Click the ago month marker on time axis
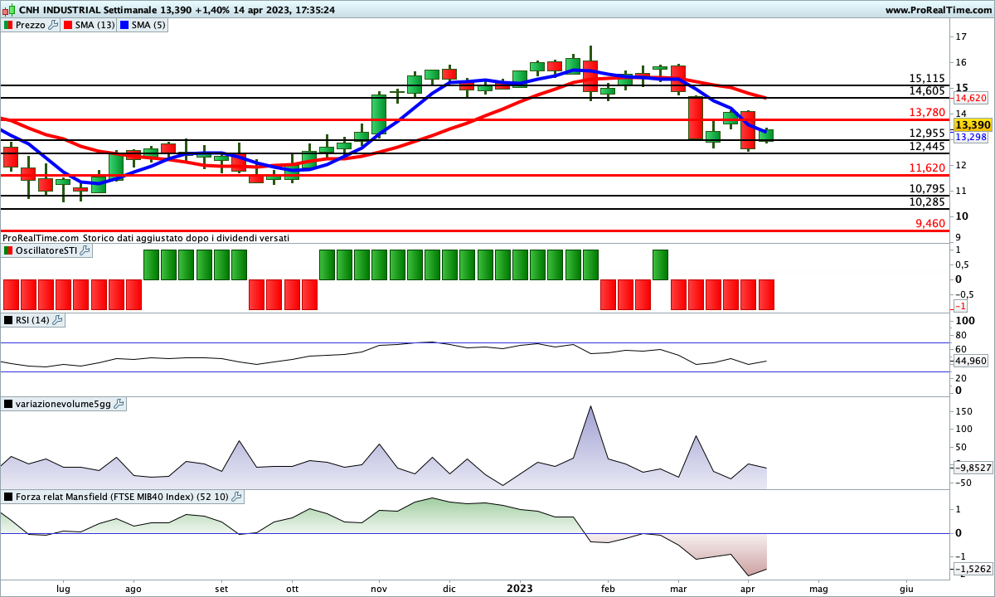The image size is (995, 597). [133, 589]
